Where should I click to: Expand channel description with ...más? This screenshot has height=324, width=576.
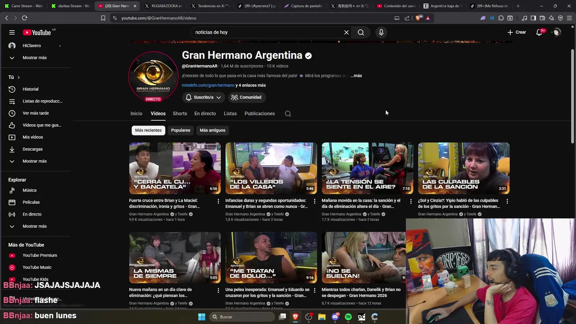[356, 76]
